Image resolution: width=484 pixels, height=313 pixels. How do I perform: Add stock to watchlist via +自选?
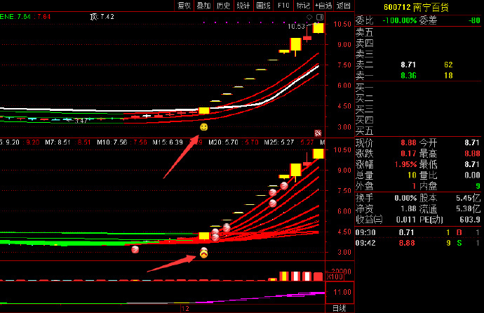pos(323,6)
